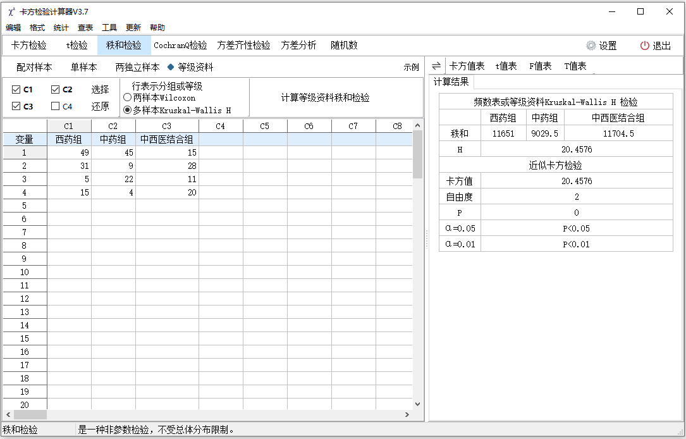The height and width of the screenshot is (439, 686).
Task: Click the cell containing 28
Action: coord(167,166)
